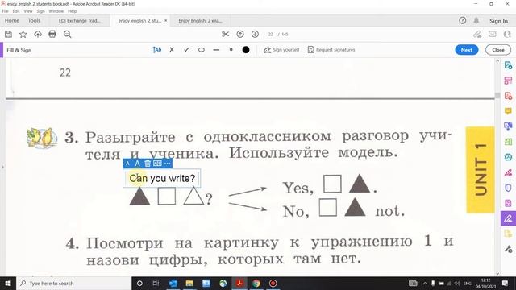Open the black color picker
This screenshot has height=290, width=516.
pos(246,50)
